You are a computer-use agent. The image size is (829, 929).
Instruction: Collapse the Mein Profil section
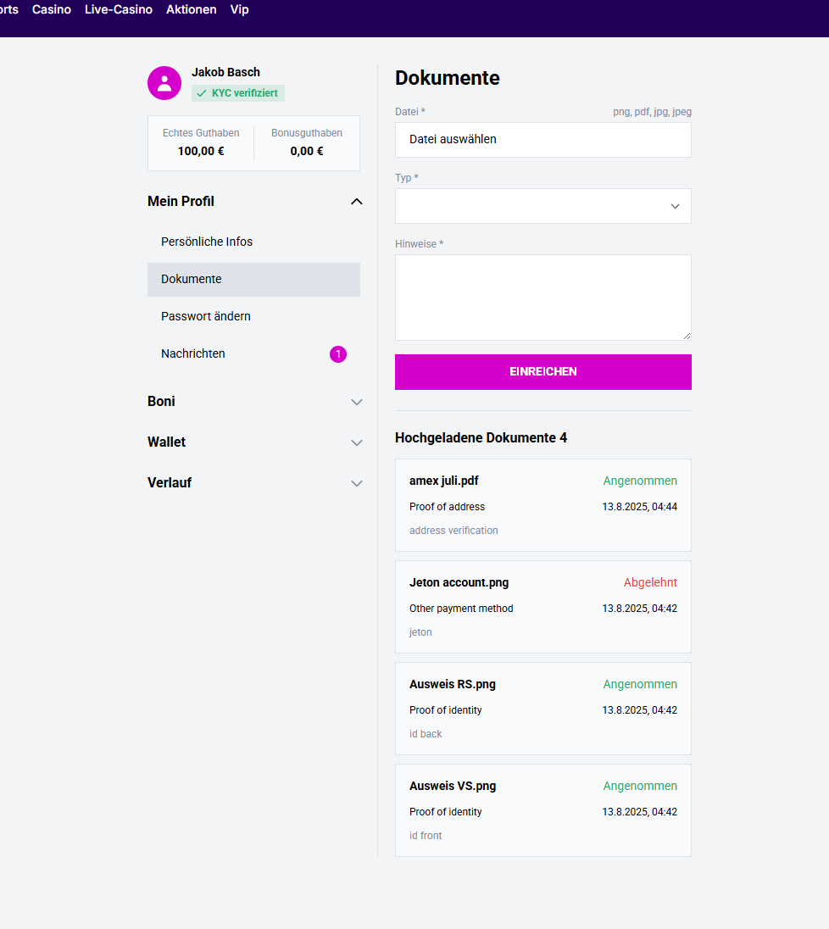click(357, 202)
